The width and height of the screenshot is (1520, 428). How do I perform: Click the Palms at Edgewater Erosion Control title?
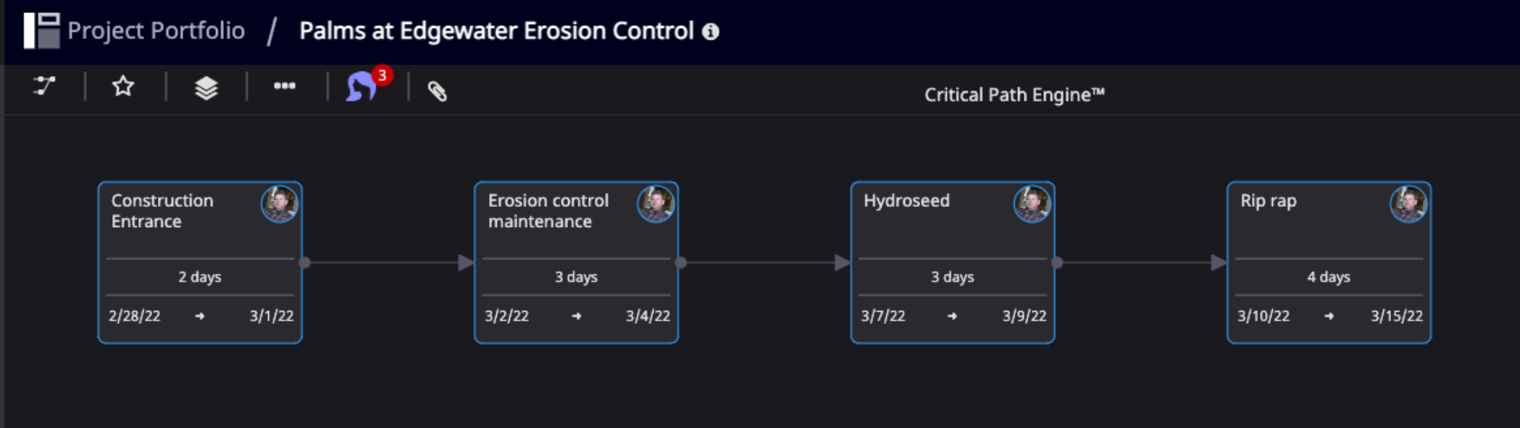(x=496, y=30)
